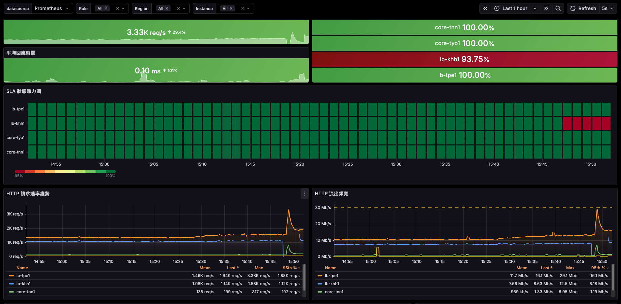Toggle lb-tpe1 series in request rate legend
The width and height of the screenshot is (621, 304).
coord(23,276)
